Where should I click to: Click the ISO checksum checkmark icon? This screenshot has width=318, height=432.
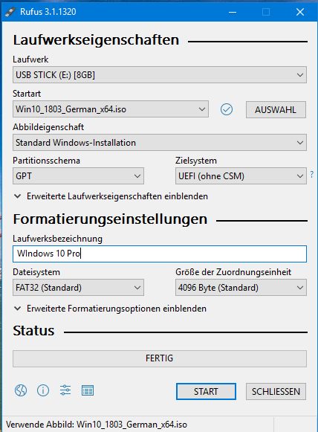click(x=227, y=109)
